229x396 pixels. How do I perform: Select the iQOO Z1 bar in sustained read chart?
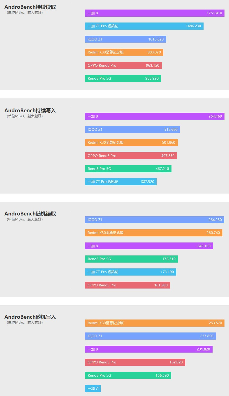point(125,39)
